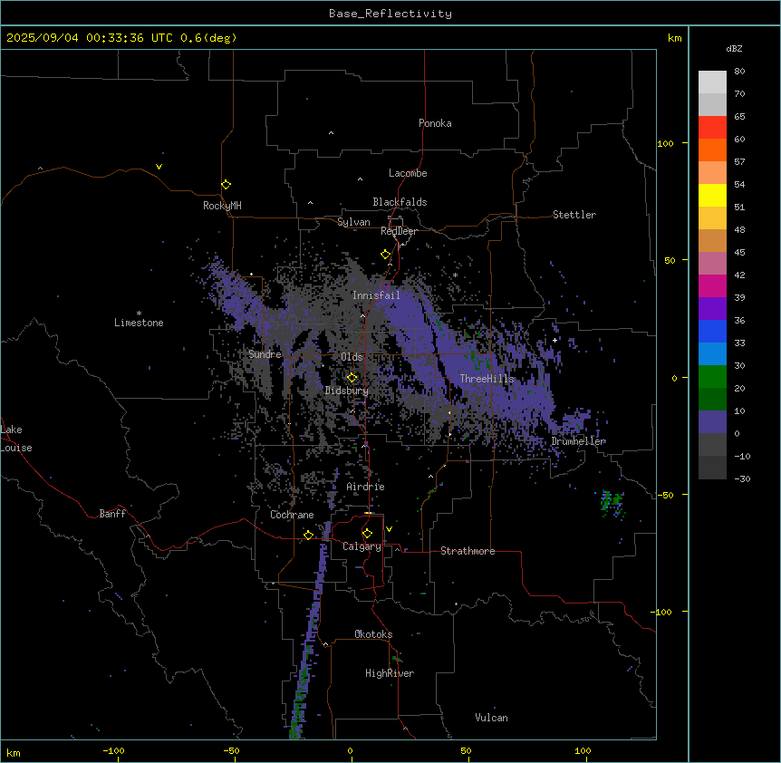Viewport: 781px width, 763px height.
Task: Select the yellow diamond marker near Cochrane
Action: click(308, 535)
